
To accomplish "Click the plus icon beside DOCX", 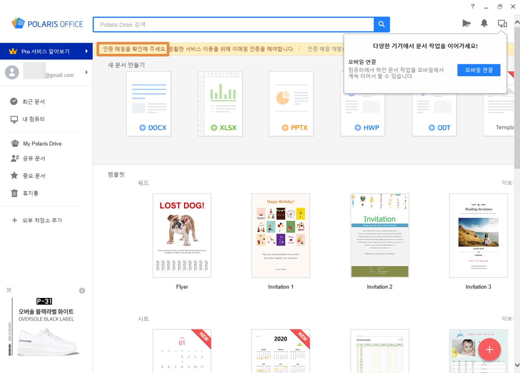I will point(142,128).
